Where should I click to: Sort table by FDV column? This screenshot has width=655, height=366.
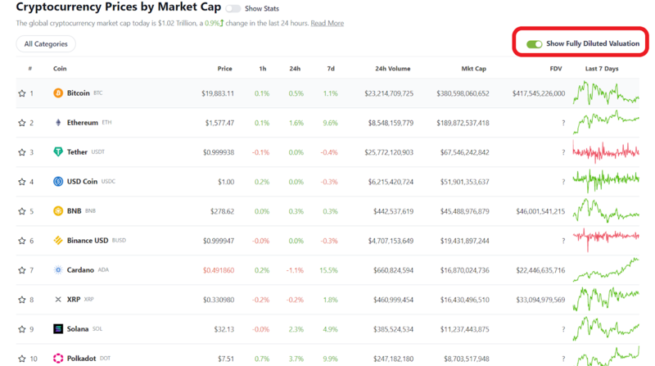click(x=556, y=69)
